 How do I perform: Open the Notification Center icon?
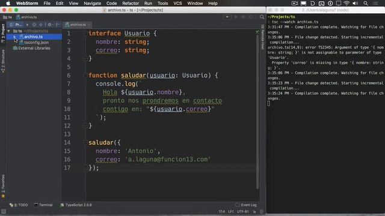(375, 4)
